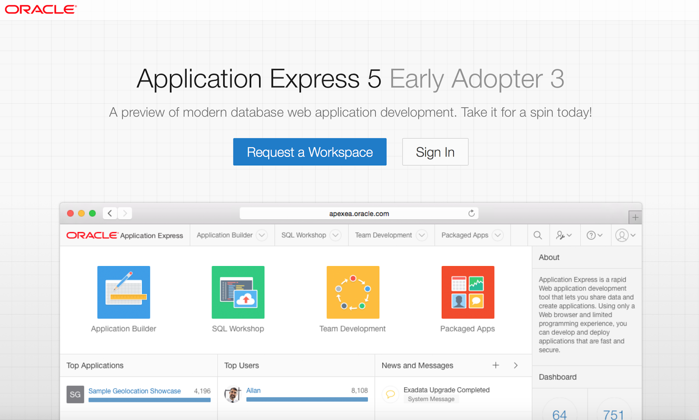Click the search magnifier icon in navbar

coord(538,236)
